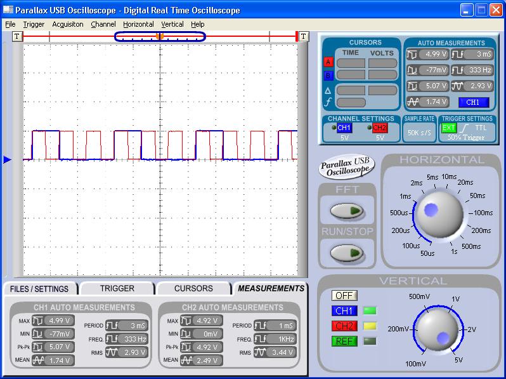Click the RUN/STOP button

tap(347, 252)
